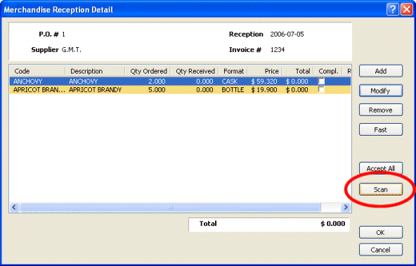
Task: Cancel the Merchandise Reception dialog
Action: click(381, 250)
